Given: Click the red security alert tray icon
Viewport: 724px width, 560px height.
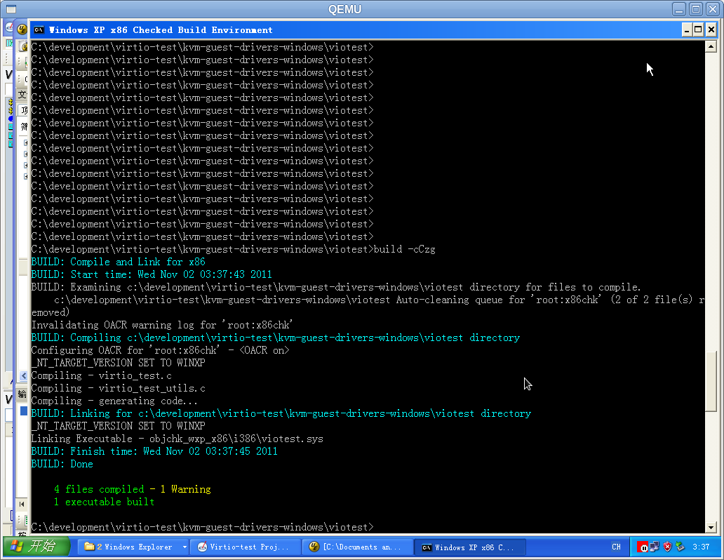Looking at the screenshot, I should coord(643,547).
